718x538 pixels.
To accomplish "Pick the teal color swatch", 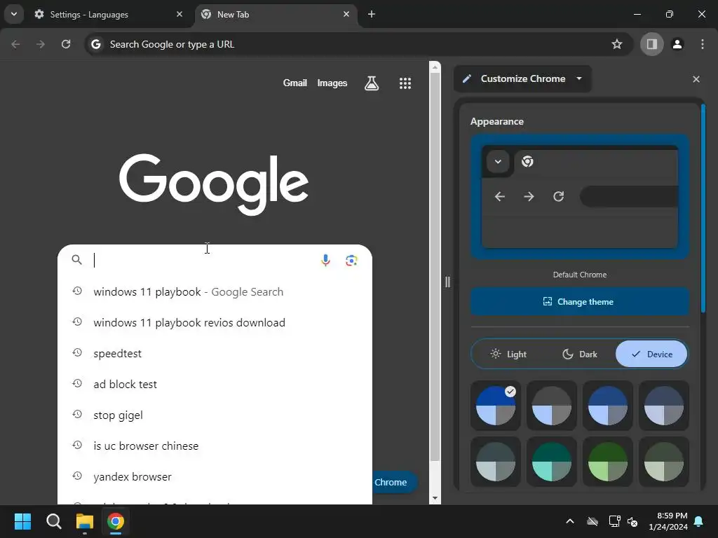I will coord(551,462).
